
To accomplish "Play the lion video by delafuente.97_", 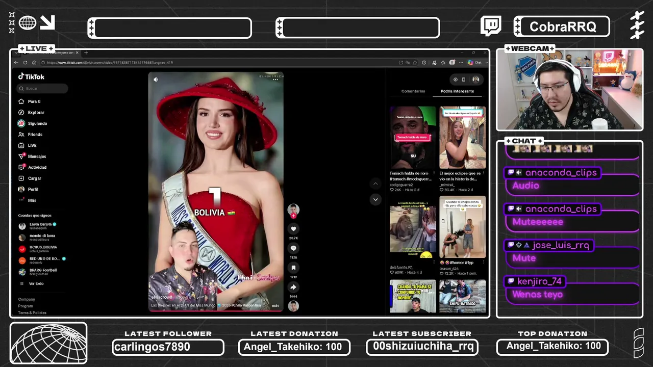I will pyautogui.click(x=413, y=227).
